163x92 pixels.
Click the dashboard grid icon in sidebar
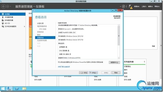click(x=3, y=14)
